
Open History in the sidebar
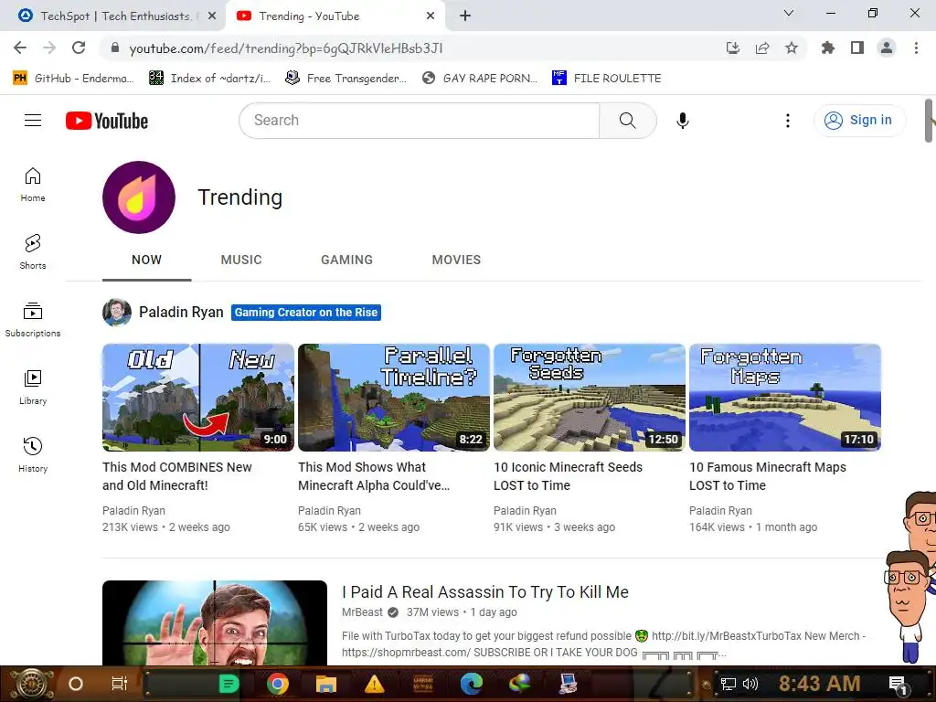coord(33,455)
